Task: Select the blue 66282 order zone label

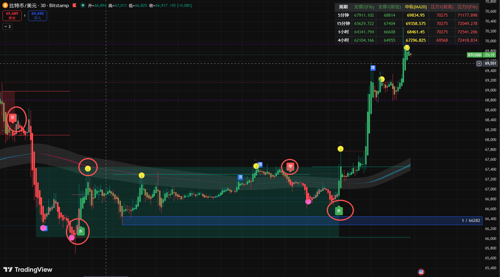Action: [471, 220]
